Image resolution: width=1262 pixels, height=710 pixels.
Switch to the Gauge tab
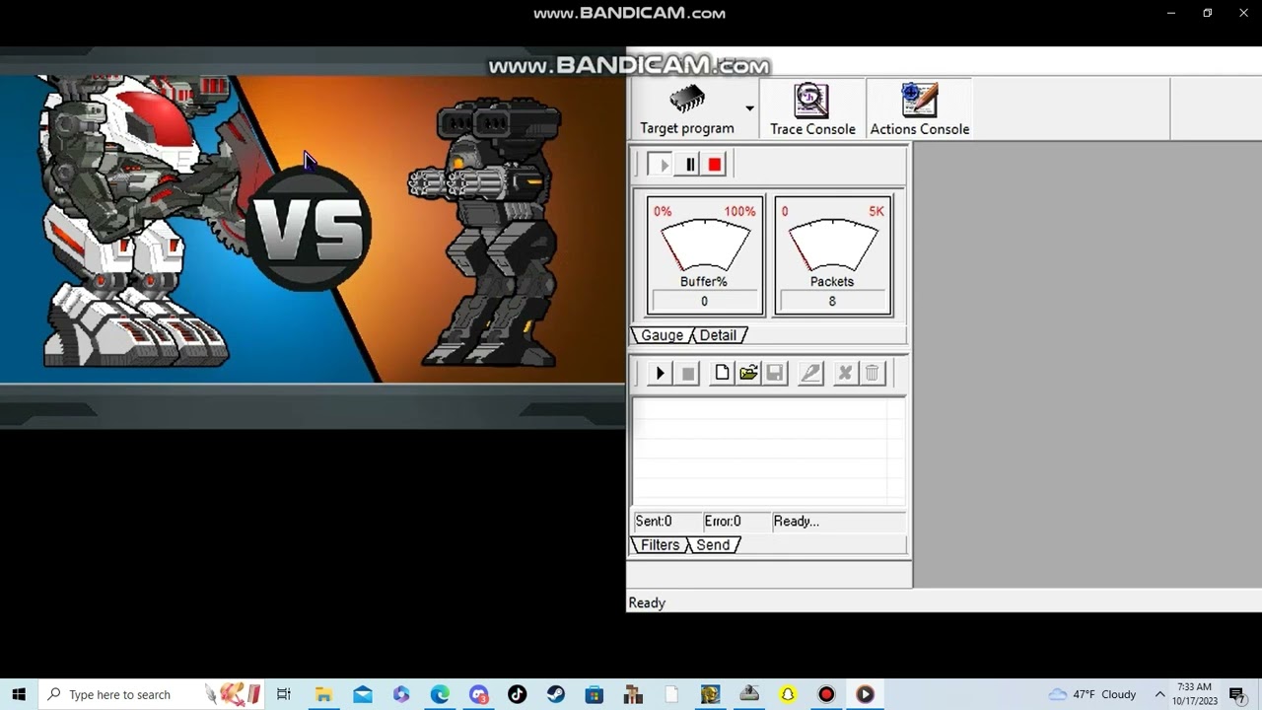point(662,335)
